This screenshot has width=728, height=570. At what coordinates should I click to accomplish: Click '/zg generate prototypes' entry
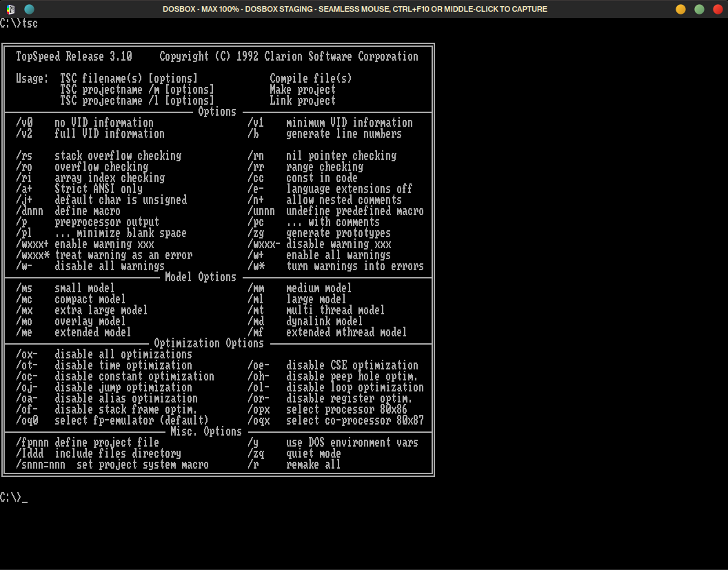pyautogui.click(x=319, y=233)
